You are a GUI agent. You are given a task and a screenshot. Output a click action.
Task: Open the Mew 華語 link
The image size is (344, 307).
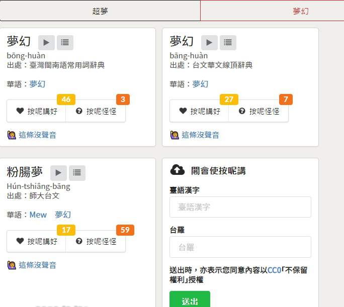[38, 215]
